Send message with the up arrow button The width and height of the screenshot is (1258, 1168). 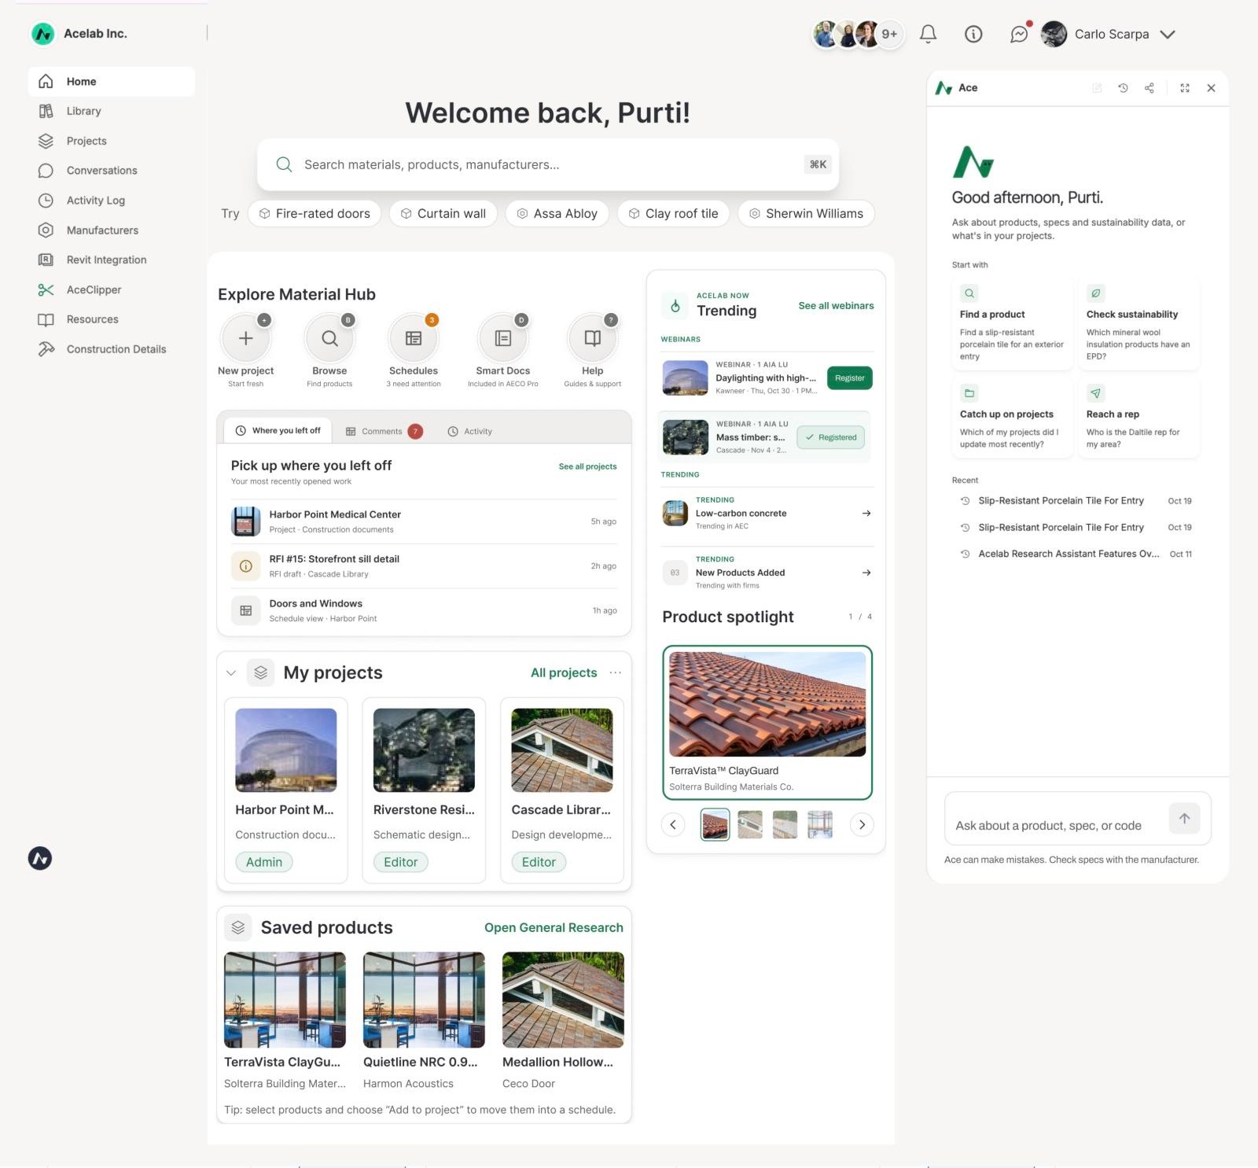point(1184,818)
